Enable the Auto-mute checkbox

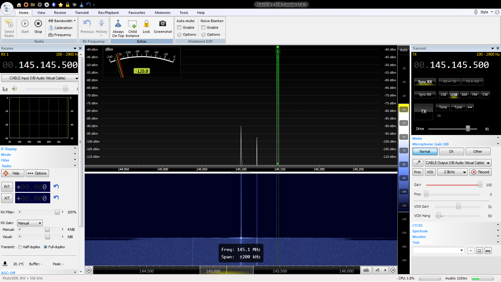point(179,28)
